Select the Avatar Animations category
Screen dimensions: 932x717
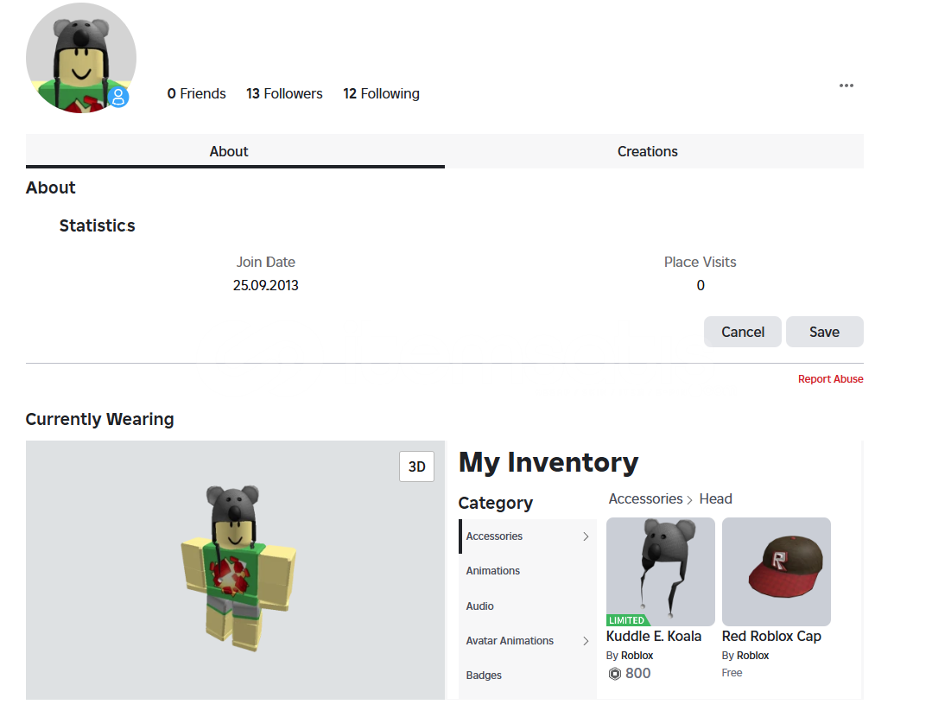(528, 641)
